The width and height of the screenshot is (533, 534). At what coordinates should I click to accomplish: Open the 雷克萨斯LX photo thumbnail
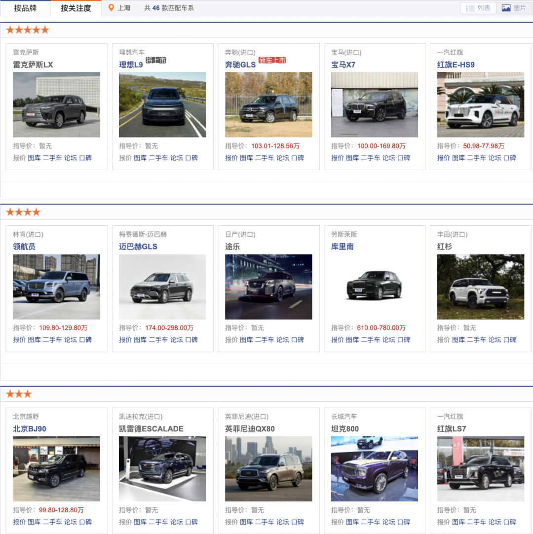(x=57, y=105)
